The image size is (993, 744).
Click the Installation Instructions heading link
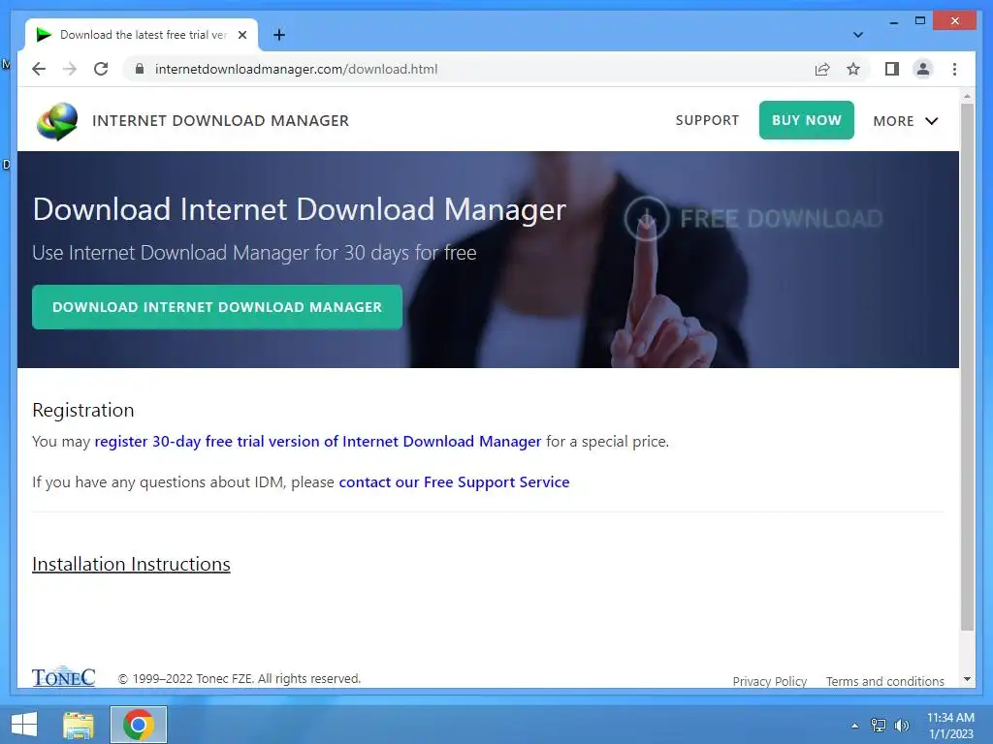point(131,564)
